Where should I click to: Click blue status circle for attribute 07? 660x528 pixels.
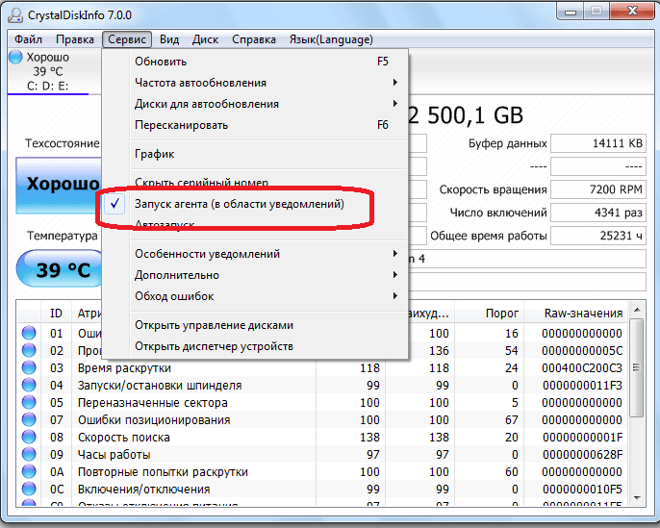tap(29, 419)
